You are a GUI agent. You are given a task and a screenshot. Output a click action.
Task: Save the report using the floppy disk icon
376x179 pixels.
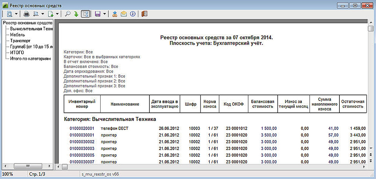97,14
